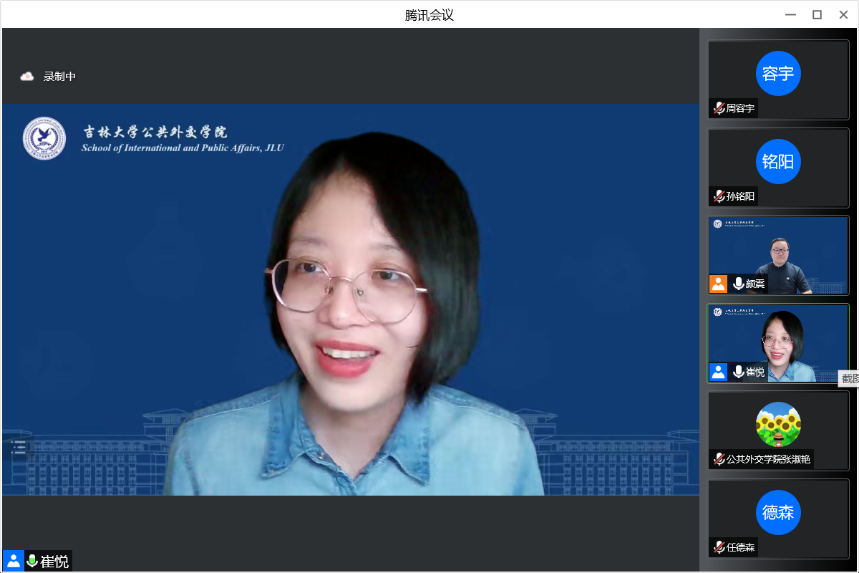Click the muted mic icon for 公共外交学院张淑艳
The image size is (859, 573).
pos(719,459)
